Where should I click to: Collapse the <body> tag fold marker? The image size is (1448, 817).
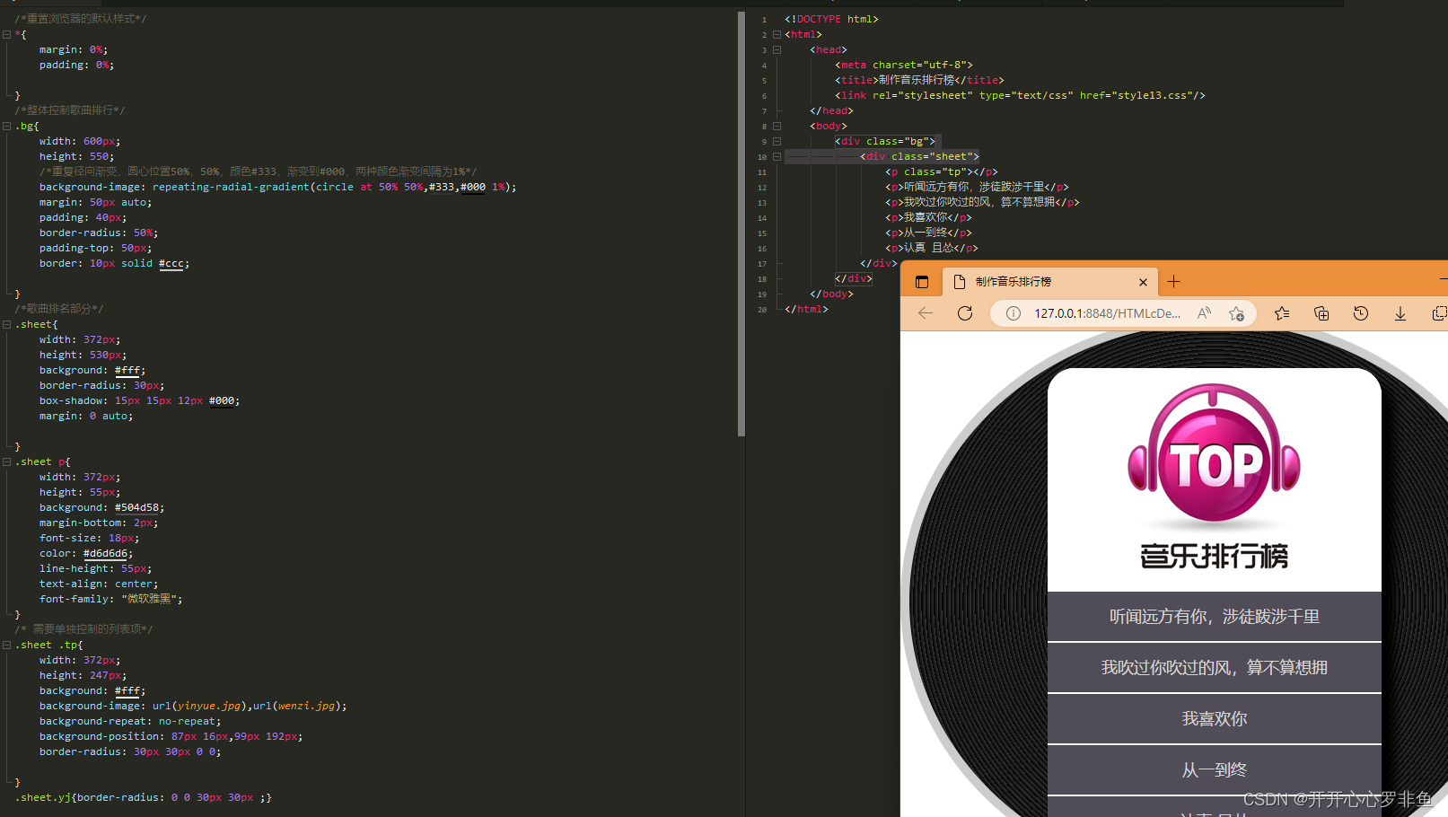tap(777, 127)
